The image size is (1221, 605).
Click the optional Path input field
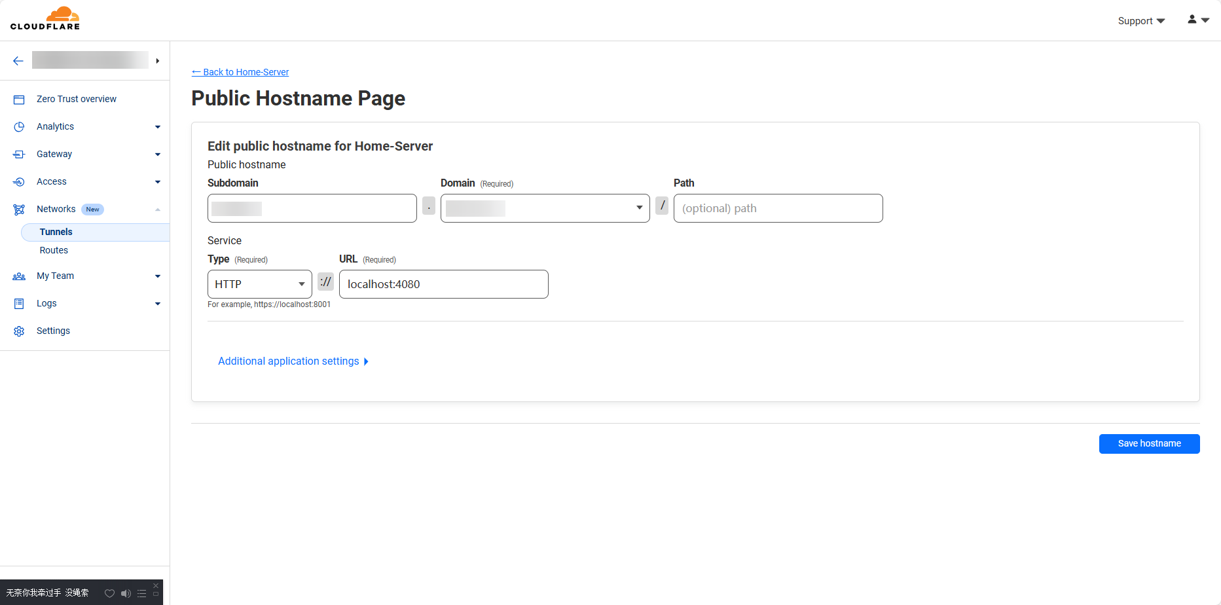778,208
